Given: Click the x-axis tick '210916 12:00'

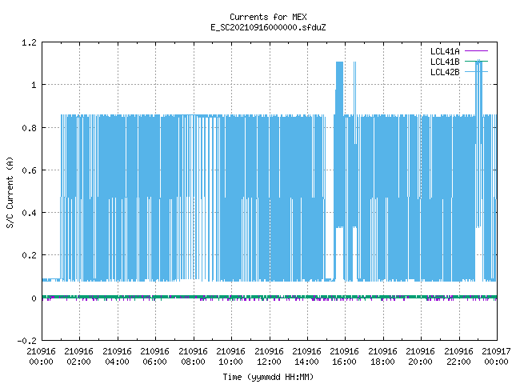Looking at the screenshot, I should point(269,357).
